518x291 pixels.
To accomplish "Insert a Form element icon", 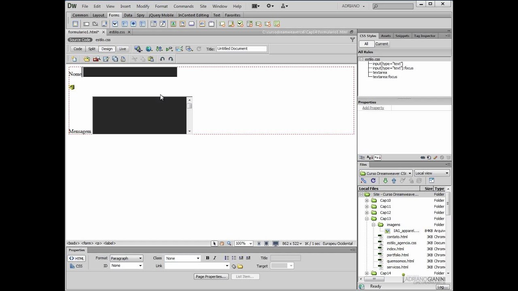I will [x=75, y=24].
